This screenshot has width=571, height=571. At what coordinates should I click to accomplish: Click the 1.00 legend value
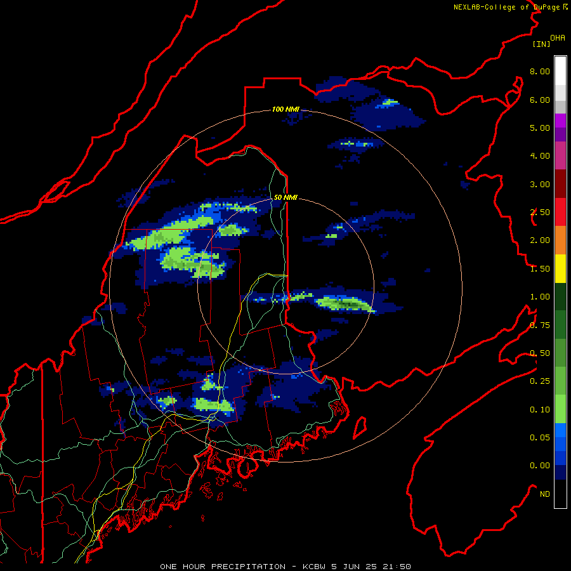click(540, 297)
